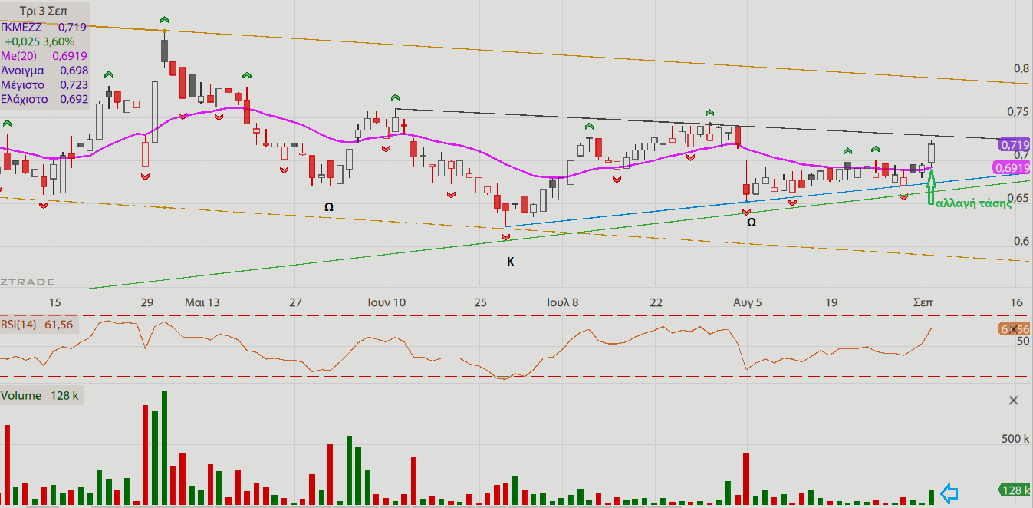The image size is (1033, 508).
Task: Click the 500 k volume axis label
Action: point(1015,439)
